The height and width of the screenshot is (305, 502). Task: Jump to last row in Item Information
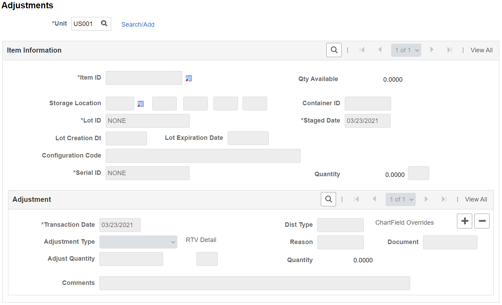[x=449, y=50]
